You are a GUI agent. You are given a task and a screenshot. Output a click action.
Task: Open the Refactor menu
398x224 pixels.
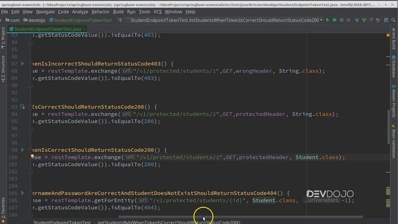click(101, 12)
